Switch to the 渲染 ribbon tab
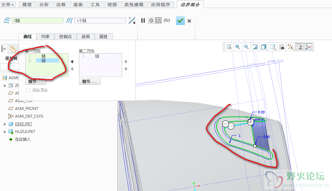 click(x=78, y=5)
